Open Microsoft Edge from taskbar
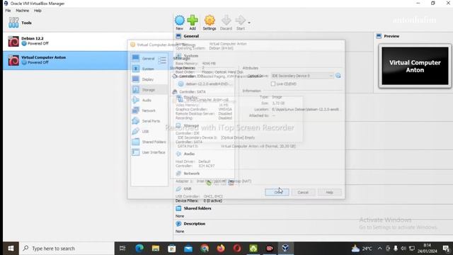This screenshot has height=255, width=453. tap(139, 249)
